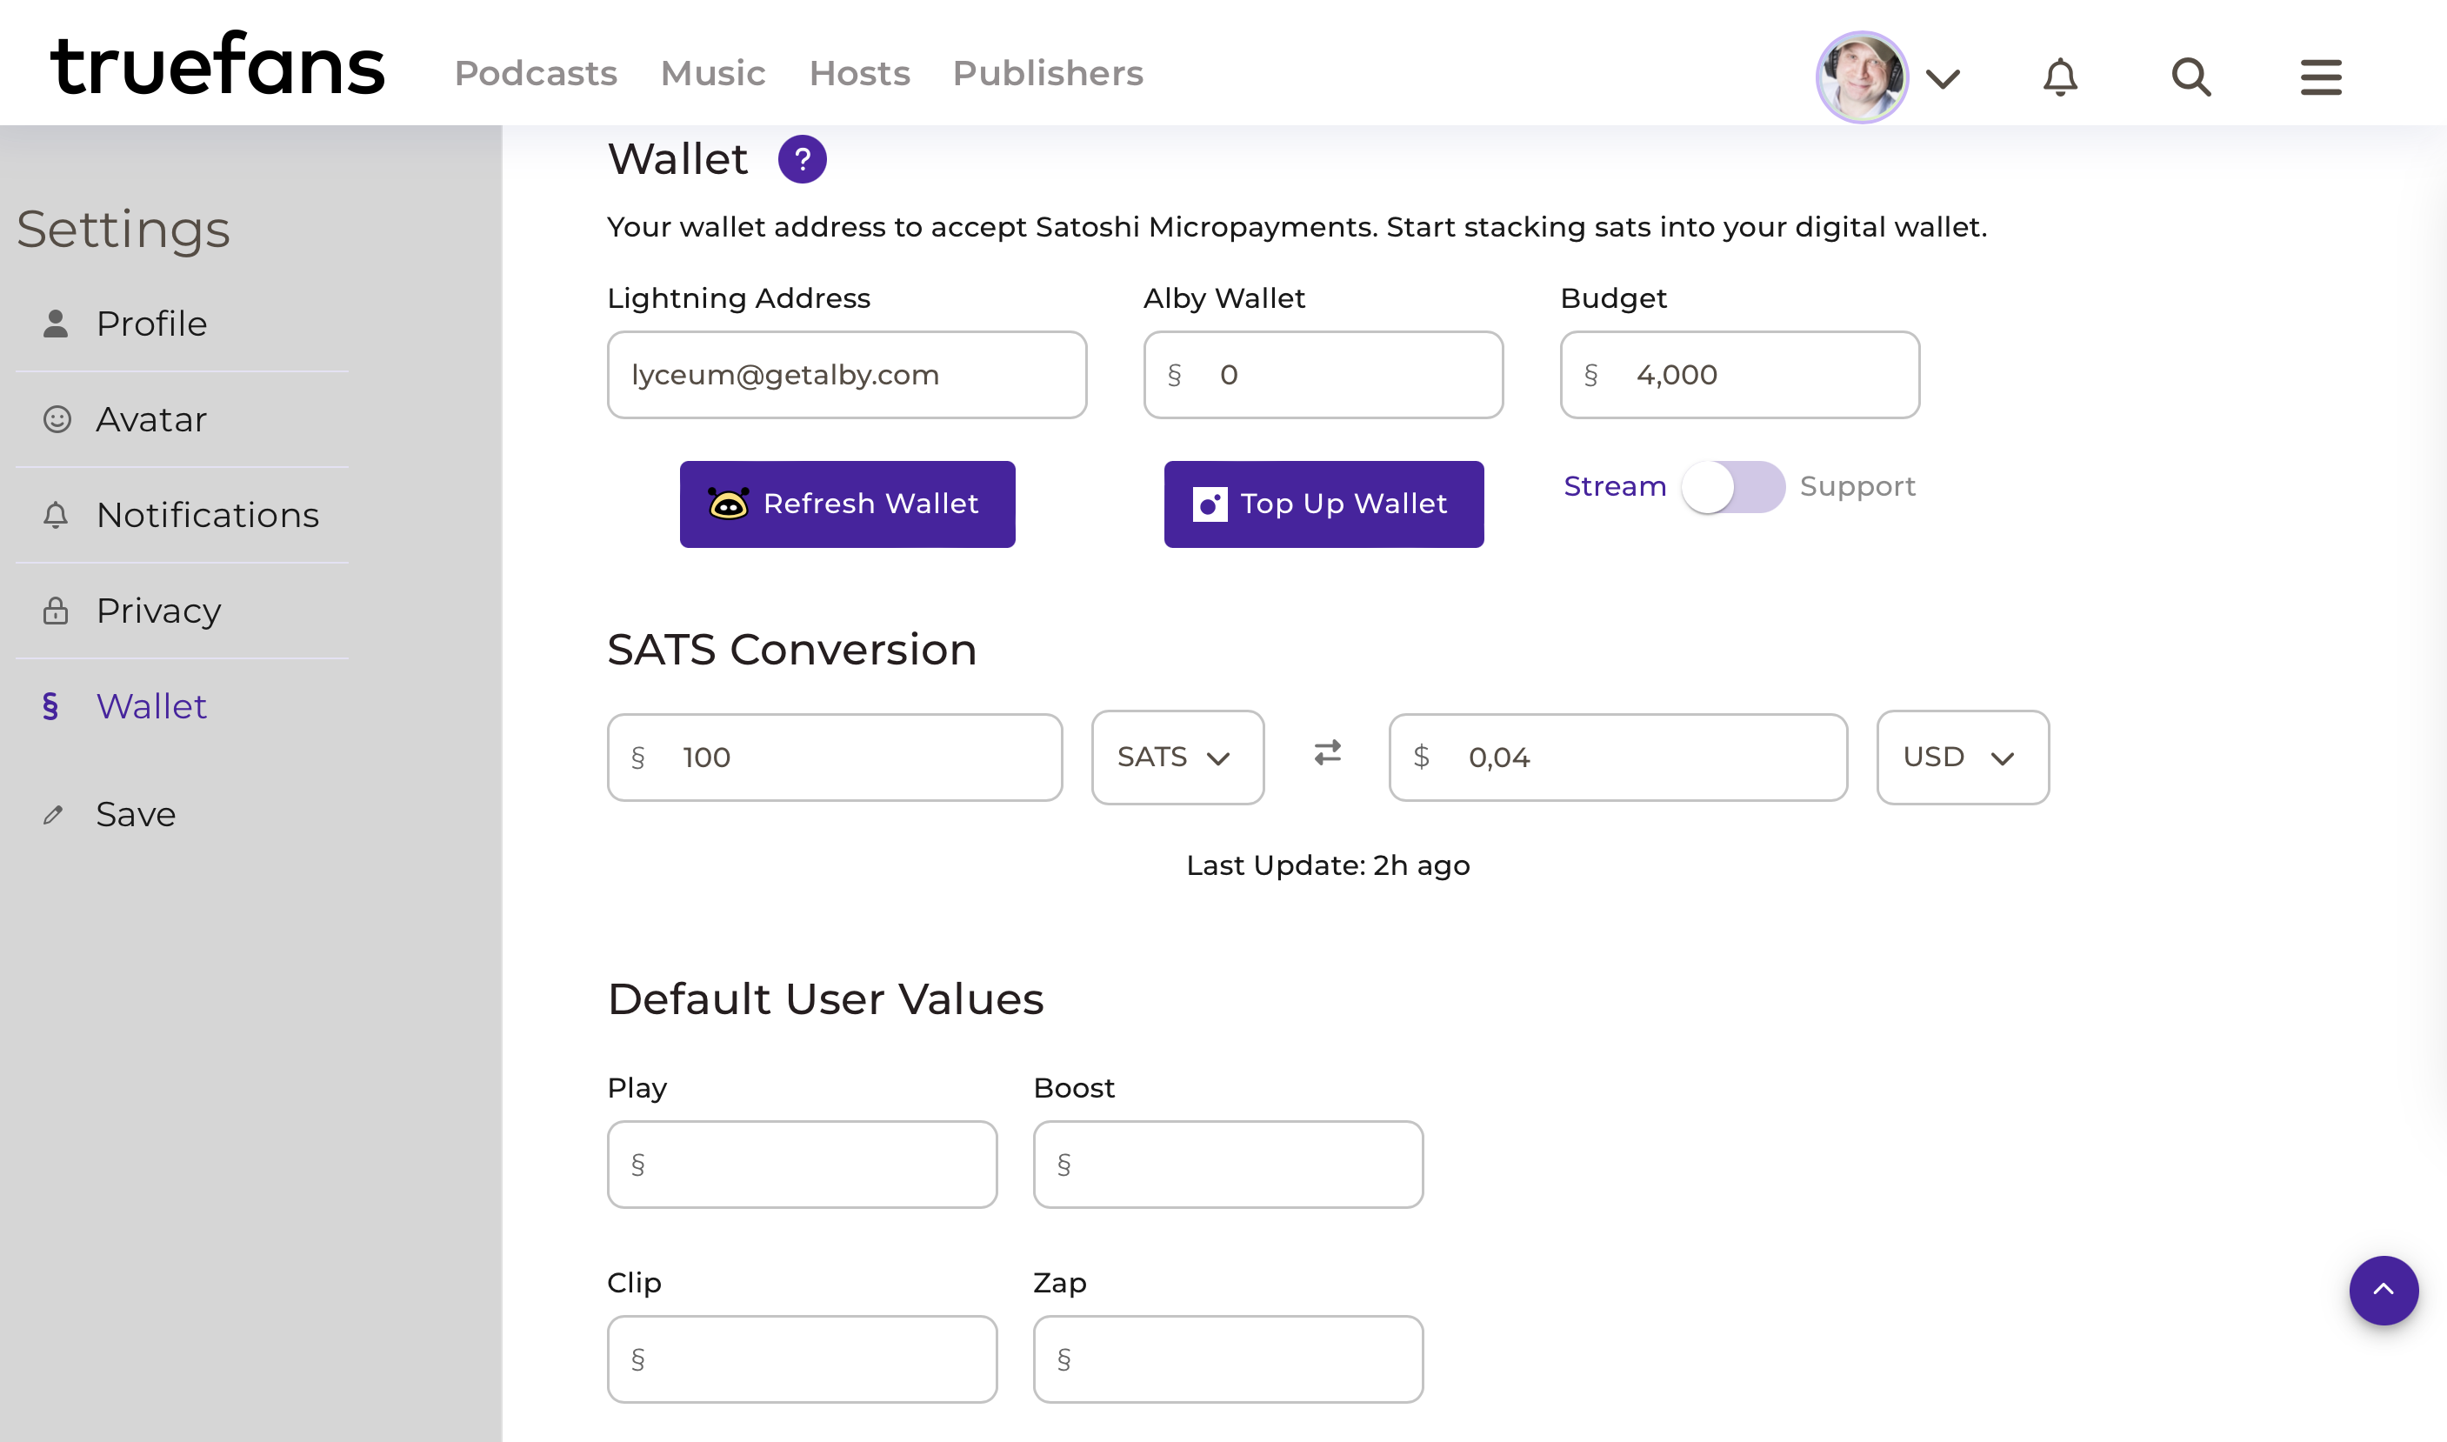The image size is (2447, 1442).
Task: Expand the SATS unit dropdown
Action: 1177,757
